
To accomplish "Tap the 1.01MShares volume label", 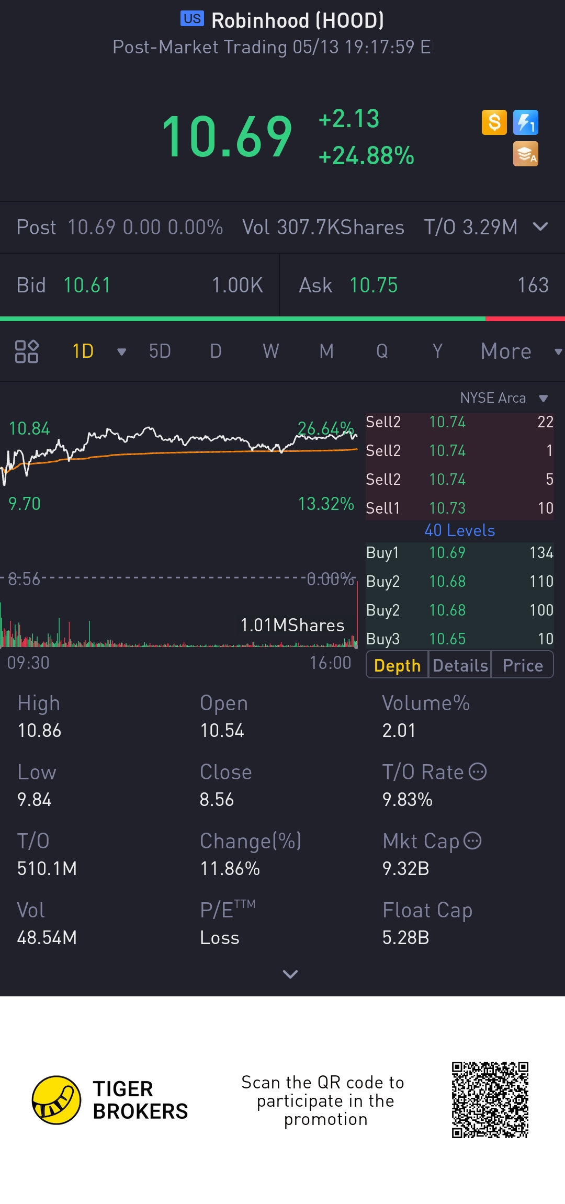I will coord(292,625).
